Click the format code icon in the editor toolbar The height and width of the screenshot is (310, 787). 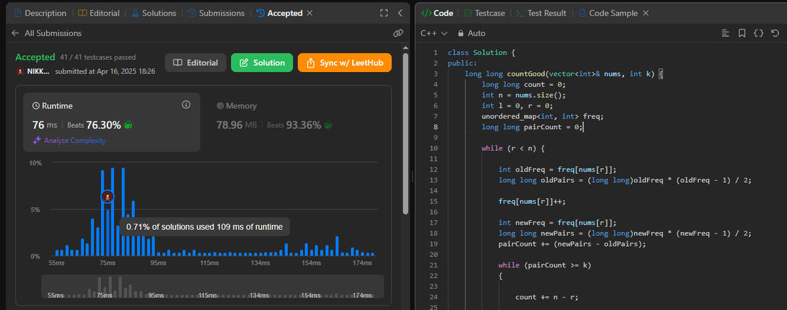point(725,33)
